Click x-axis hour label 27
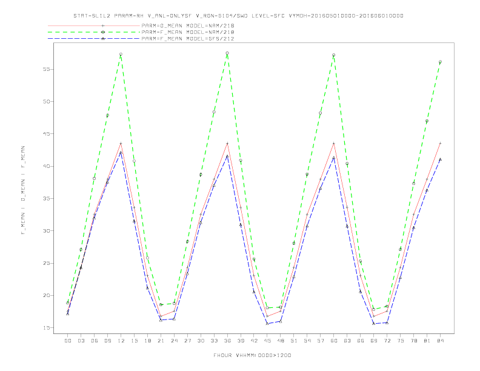This screenshot has height=371, width=480. (x=187, y=341)
